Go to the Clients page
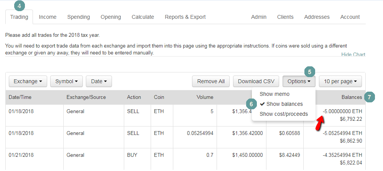Viewport: 383px width, 171px height. pyautogui.click(x=285, y=17)
